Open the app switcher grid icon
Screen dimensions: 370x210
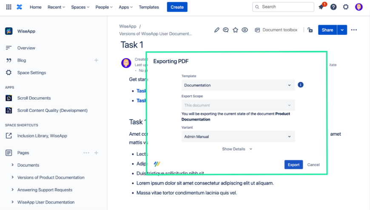click(x=9, y=7)
